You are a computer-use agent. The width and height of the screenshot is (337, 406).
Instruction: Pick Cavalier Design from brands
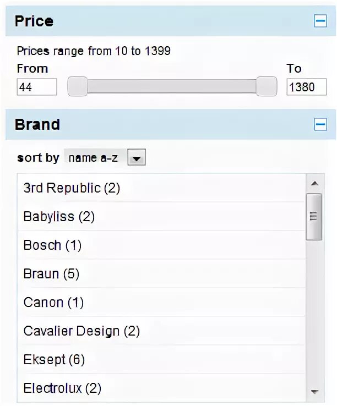pos(81,331)
